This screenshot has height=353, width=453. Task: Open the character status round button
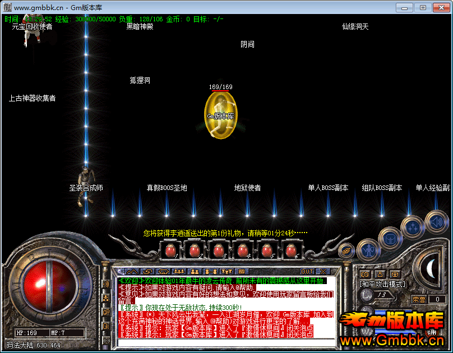coord(368,250)
